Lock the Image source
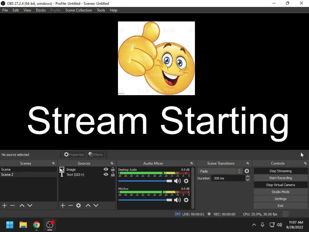 [x=113, y=169]
